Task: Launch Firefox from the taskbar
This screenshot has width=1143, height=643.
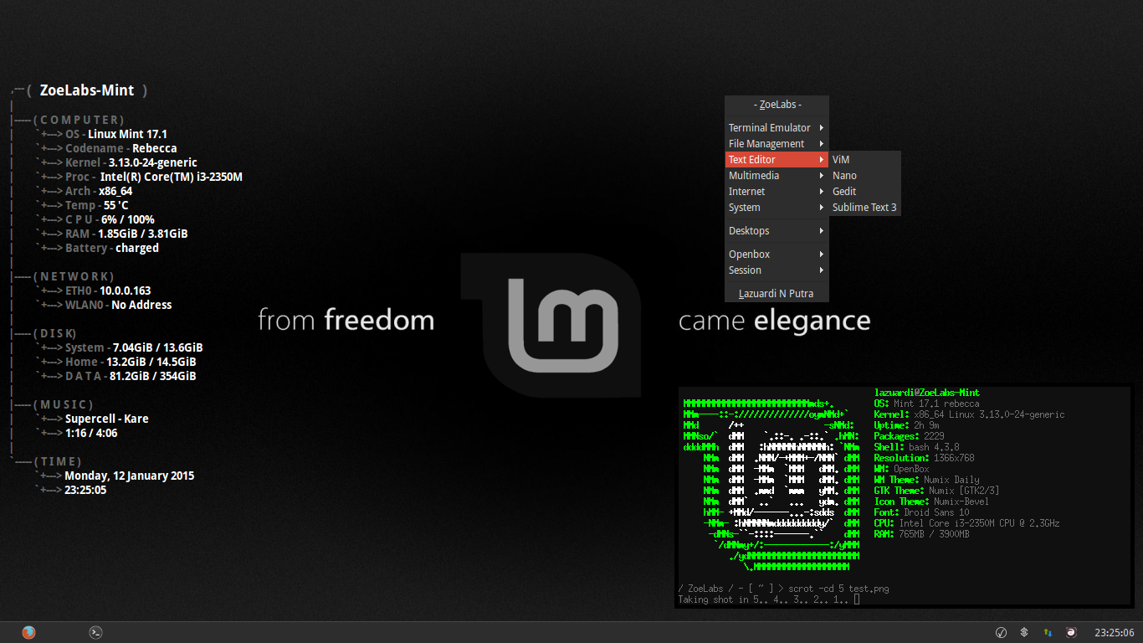Action: [x=29, y=632]
